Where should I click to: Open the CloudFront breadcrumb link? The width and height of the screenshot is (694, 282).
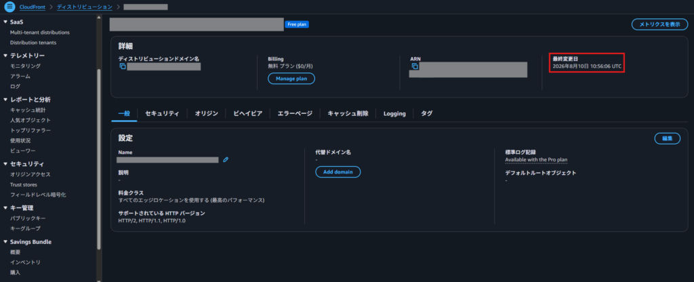point(33,7)
